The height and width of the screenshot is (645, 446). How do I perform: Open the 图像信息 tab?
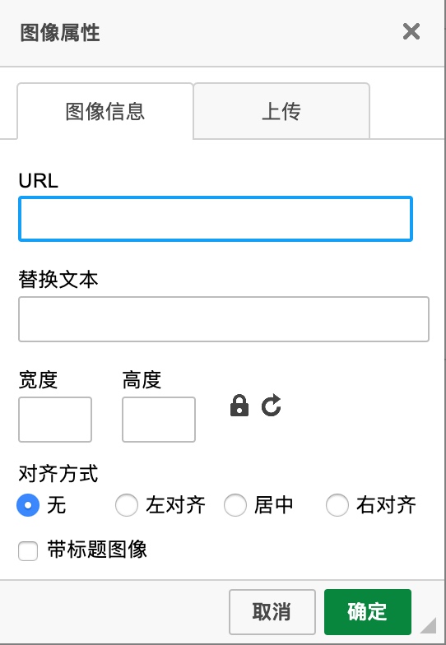click(x=105, y=111)
